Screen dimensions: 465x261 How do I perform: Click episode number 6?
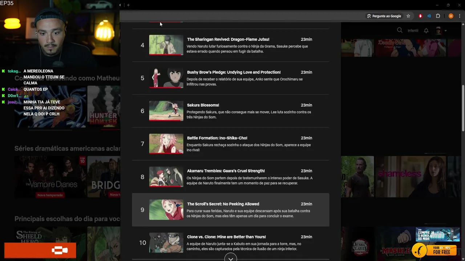click(142, 111)
